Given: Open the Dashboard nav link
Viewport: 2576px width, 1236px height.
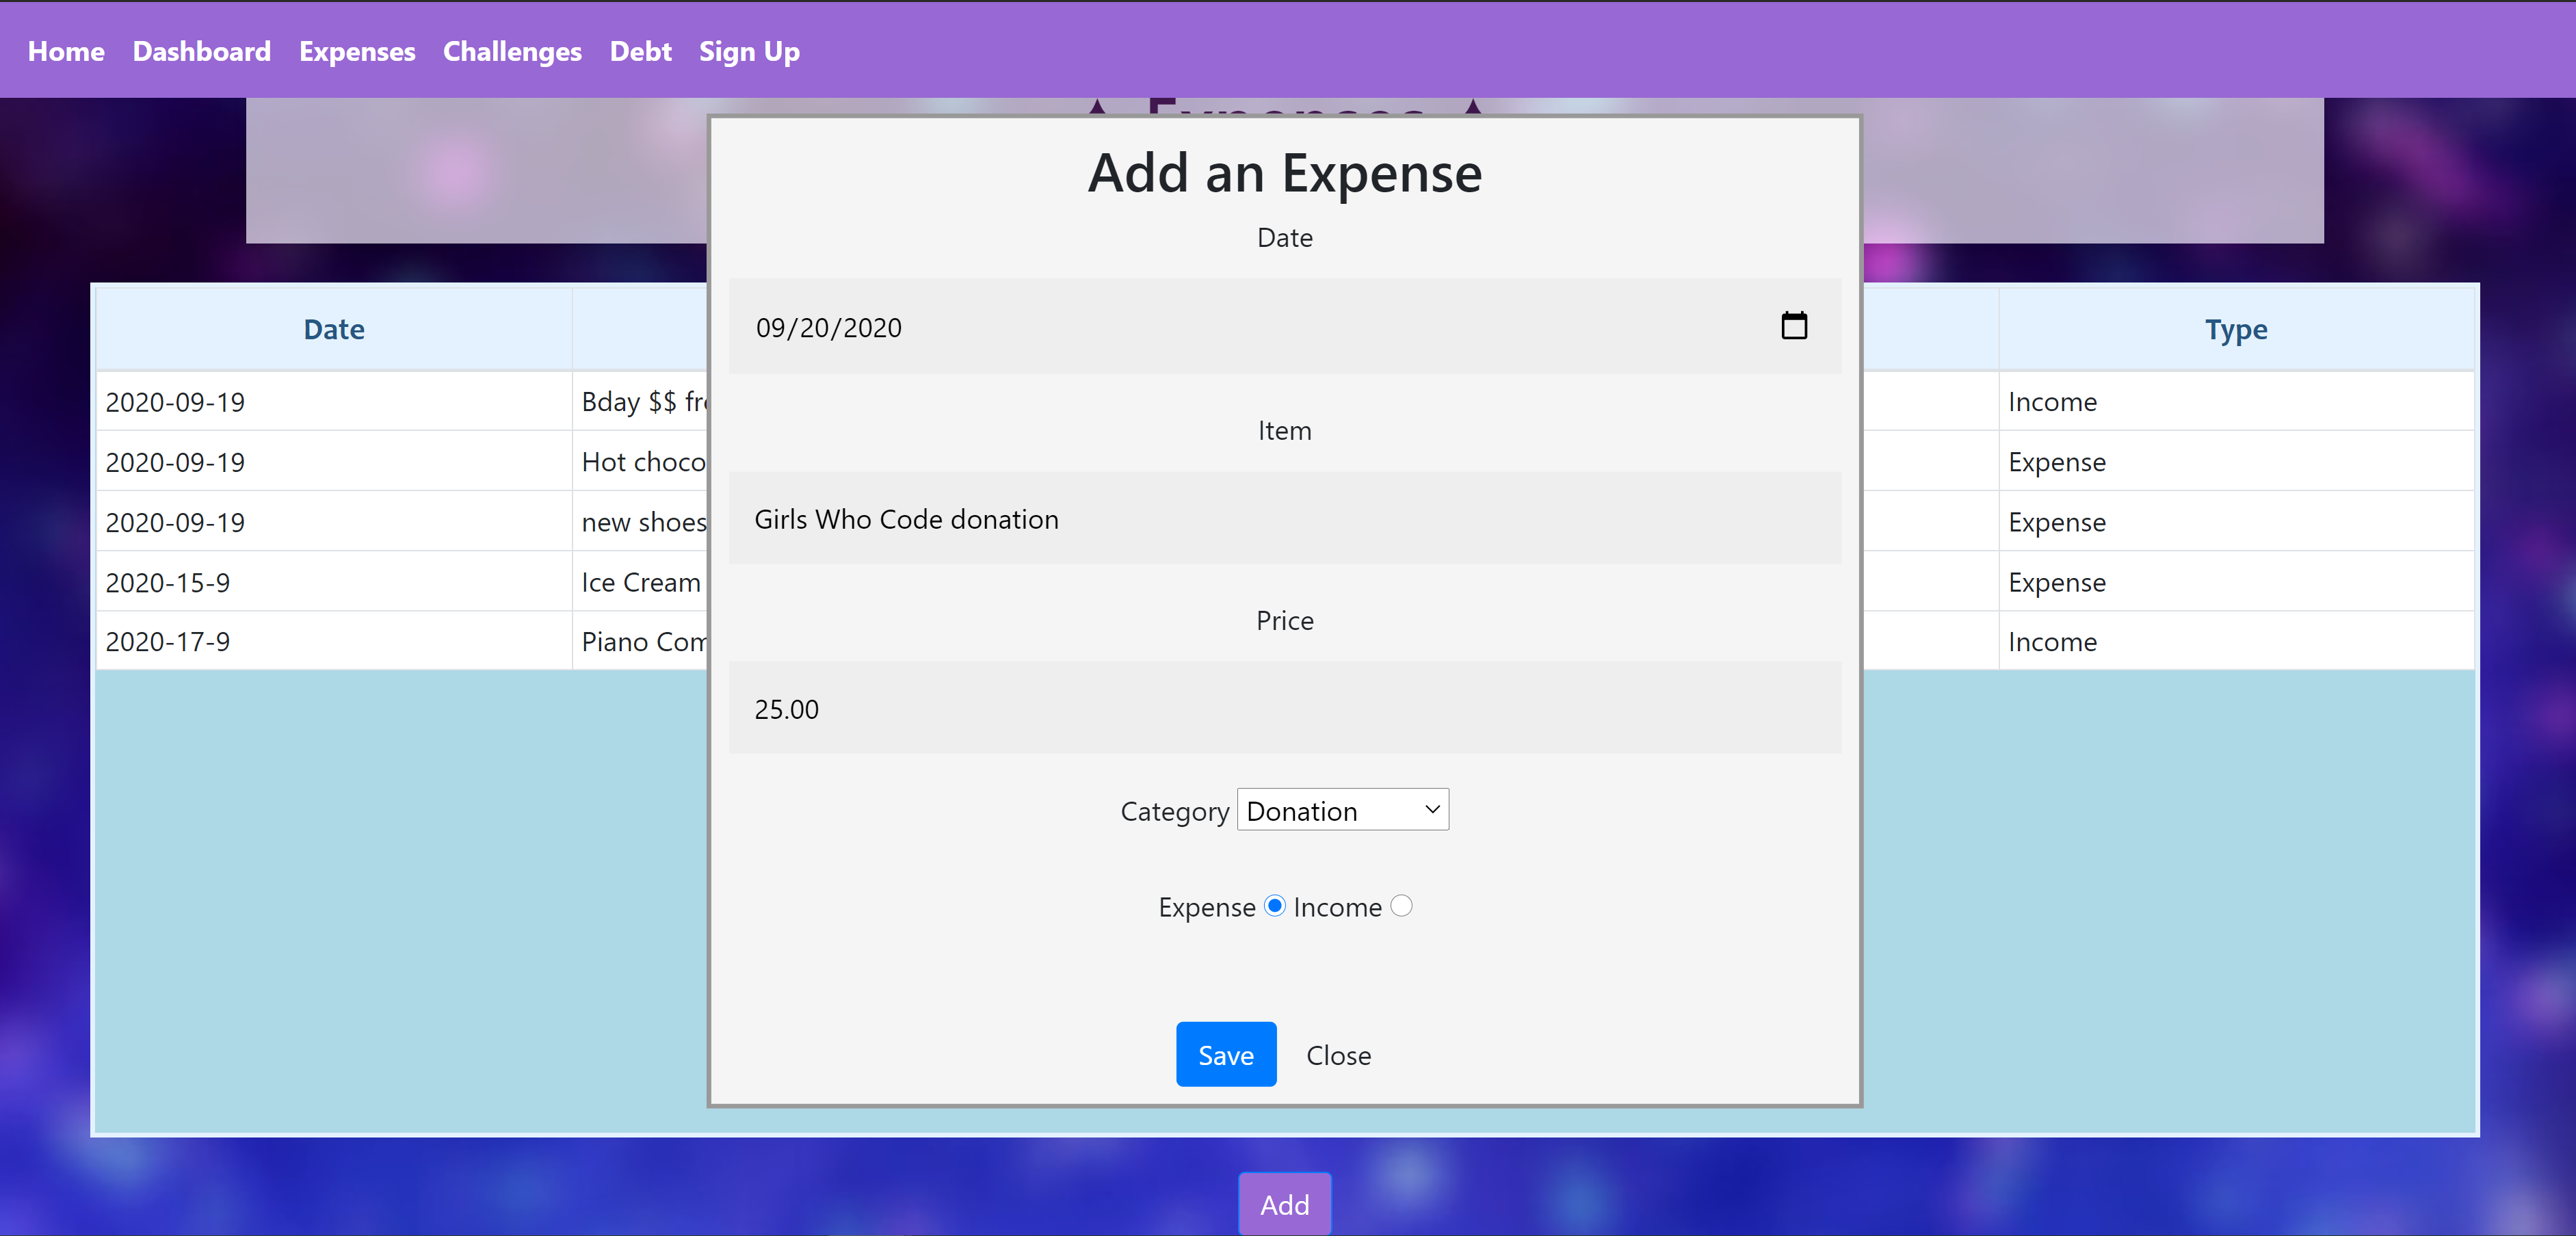Looking at the screenshot, I should (x=201, y=52).
